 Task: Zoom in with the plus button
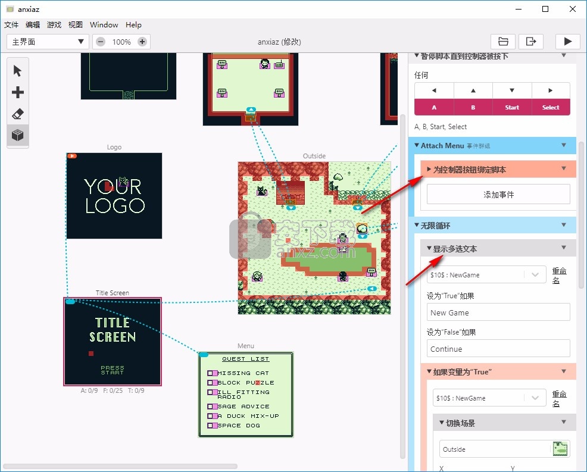[x=142, y=42]
